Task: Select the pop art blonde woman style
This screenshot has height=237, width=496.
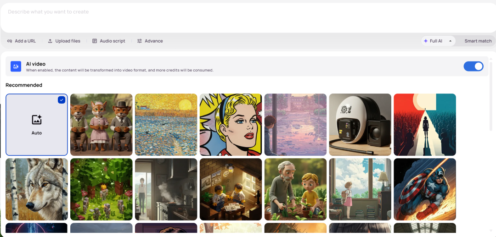Action: point(231,125)
